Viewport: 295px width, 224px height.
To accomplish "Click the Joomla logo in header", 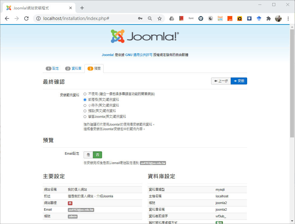I will [x=145, y=36].
